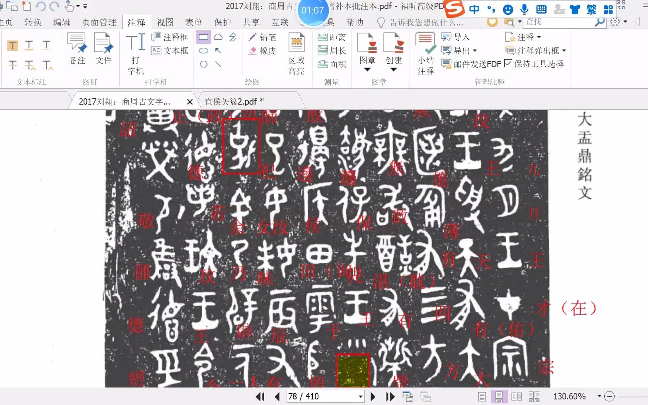Select the line drawing tool
This screenshot has width=648, height=405.
[x=218, y=64]
